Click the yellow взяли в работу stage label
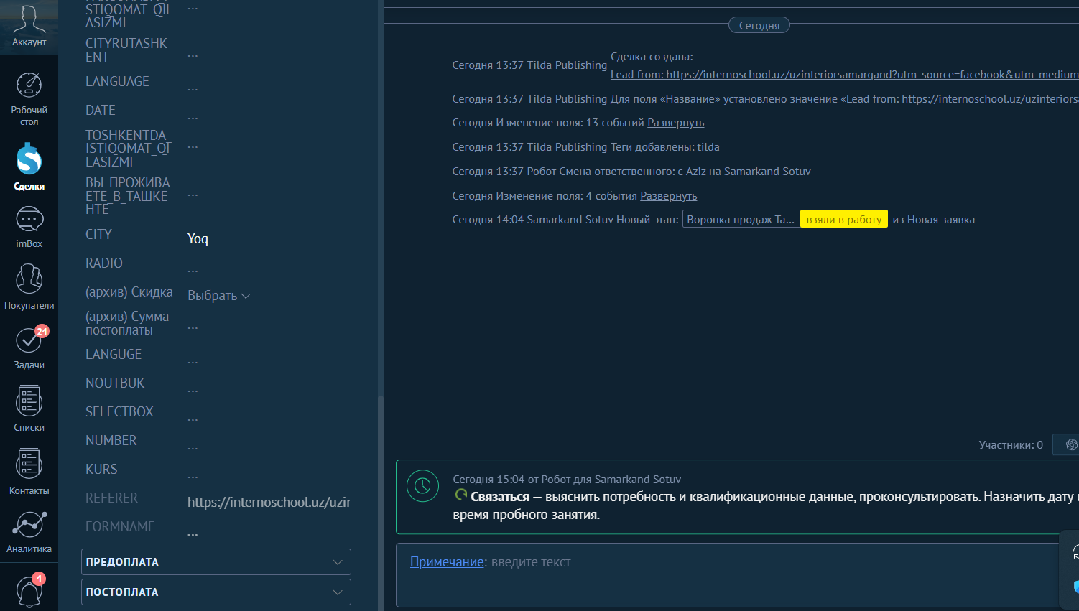The image size is (1079, 611). pos(844,220)
